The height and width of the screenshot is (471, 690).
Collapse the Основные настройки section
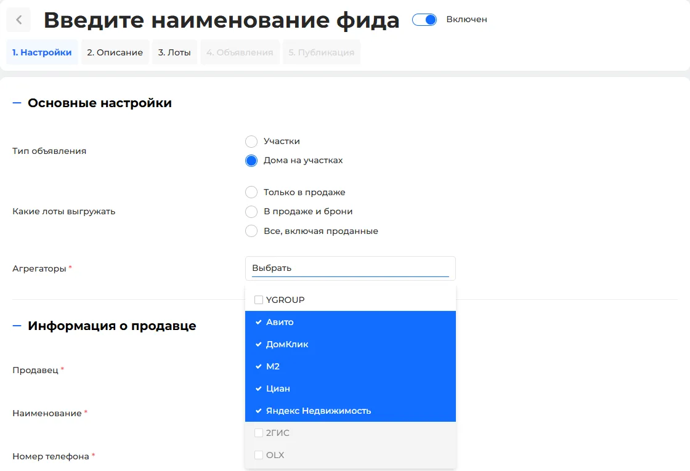17,103
